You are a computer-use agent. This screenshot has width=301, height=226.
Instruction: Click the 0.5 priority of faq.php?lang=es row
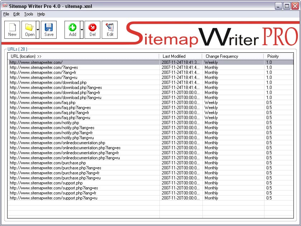(269, 108)
